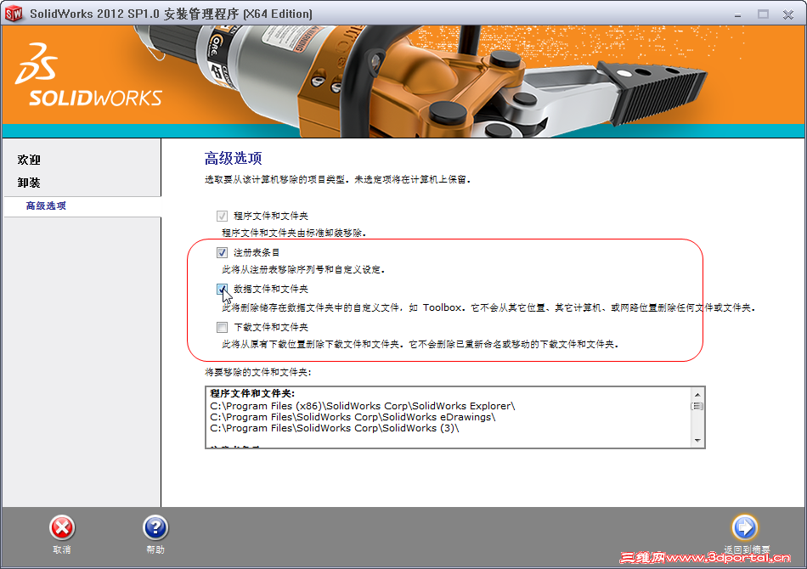Click the SolidWorks SW title bar icon

coord(14,14)
